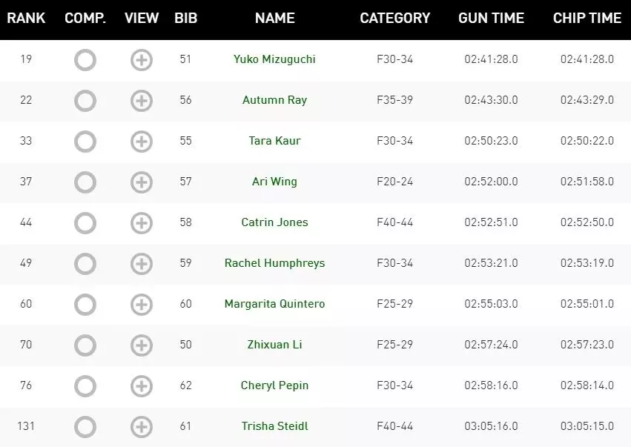
Task: Expand Cheryl Pepin row with plus icon
Action: click(x=141, y=386)
